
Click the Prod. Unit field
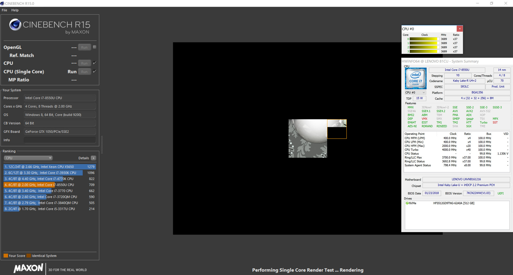[498, 87]
